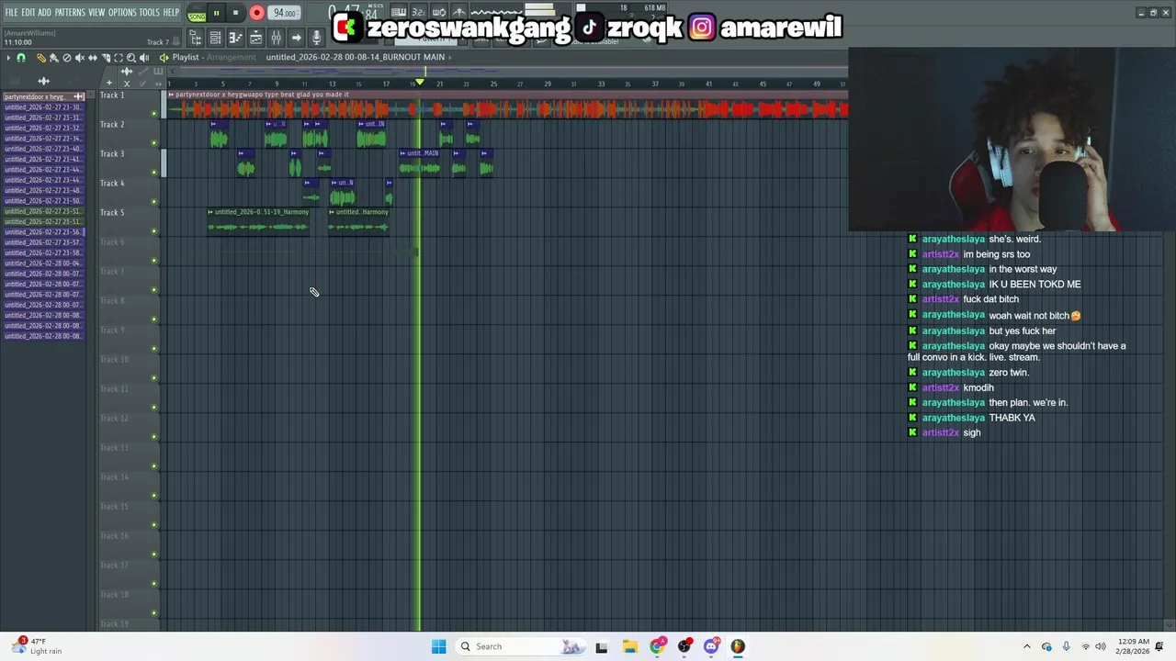Image resolution: width=1176 pixels, height=661 pixels.
Task: Click the Playlist - Arrangement title
Action: point(214,57)
